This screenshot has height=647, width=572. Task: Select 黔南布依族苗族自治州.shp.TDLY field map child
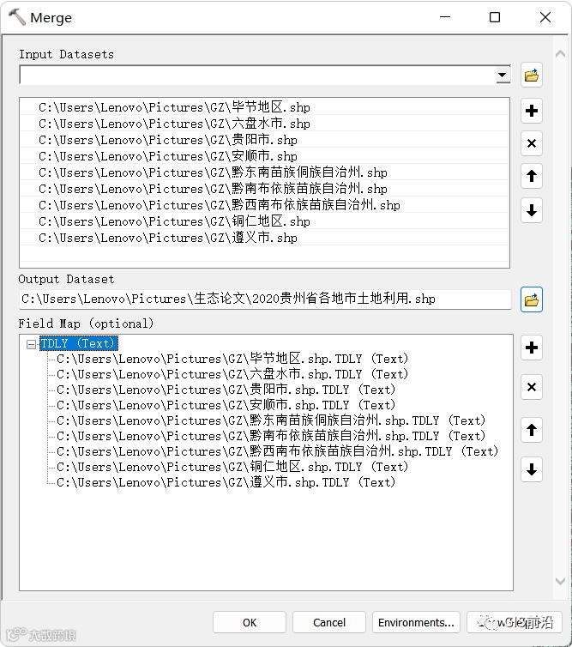[x=271, y=436]
